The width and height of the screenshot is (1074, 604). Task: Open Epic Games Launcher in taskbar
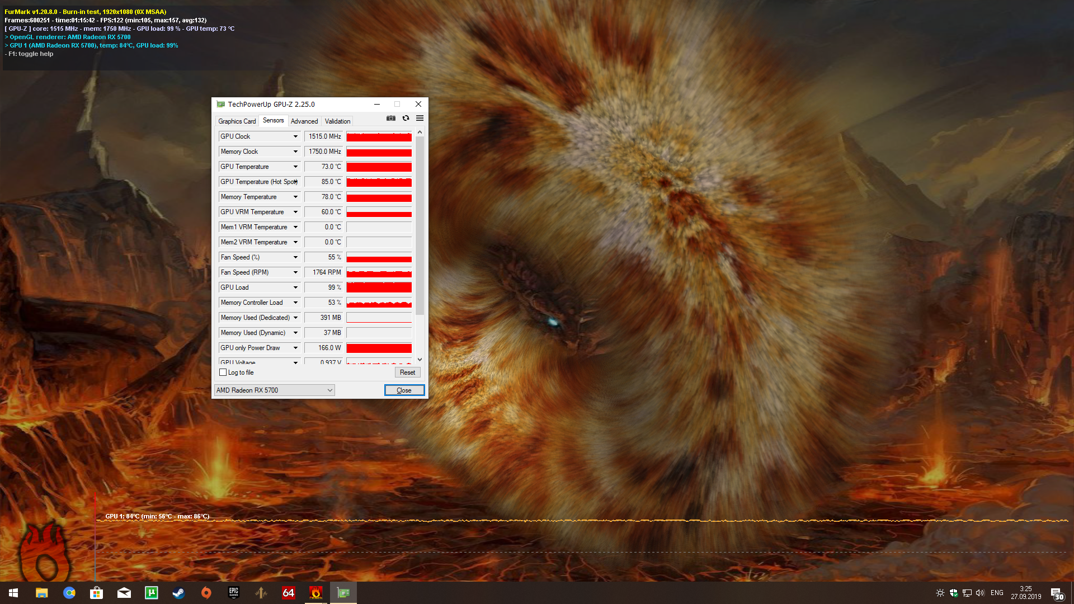pos(233,593)
